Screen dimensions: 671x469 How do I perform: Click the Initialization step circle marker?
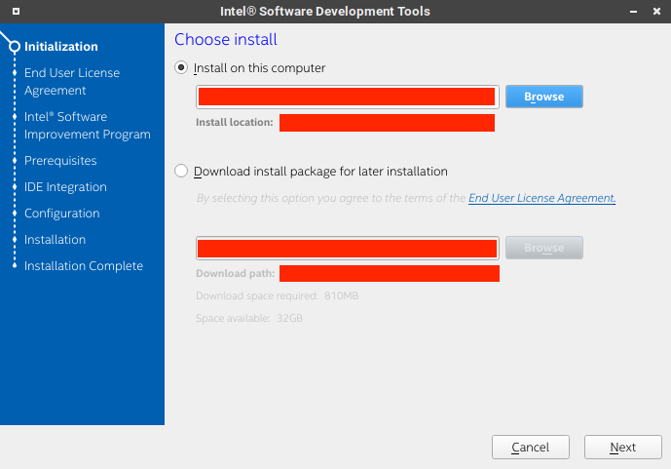(15, 46)
